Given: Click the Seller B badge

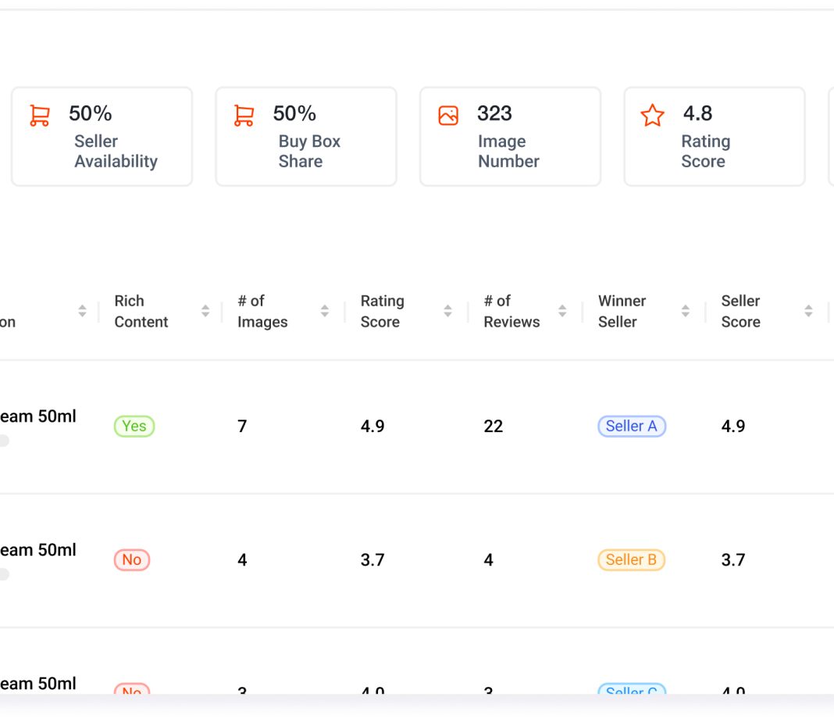Looking at the screenshot, I should (x=631, y=559).
